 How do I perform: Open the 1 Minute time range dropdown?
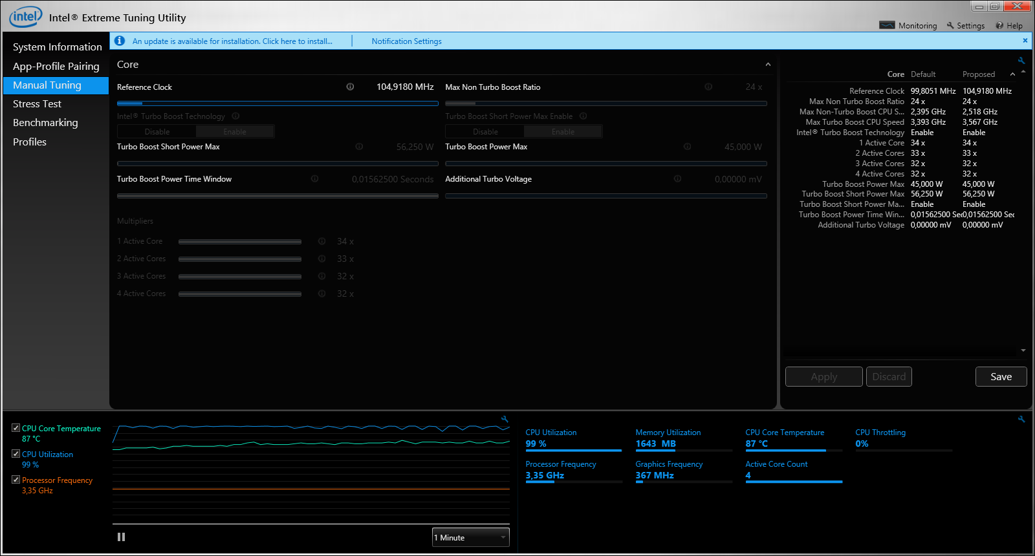coord(471,537)
